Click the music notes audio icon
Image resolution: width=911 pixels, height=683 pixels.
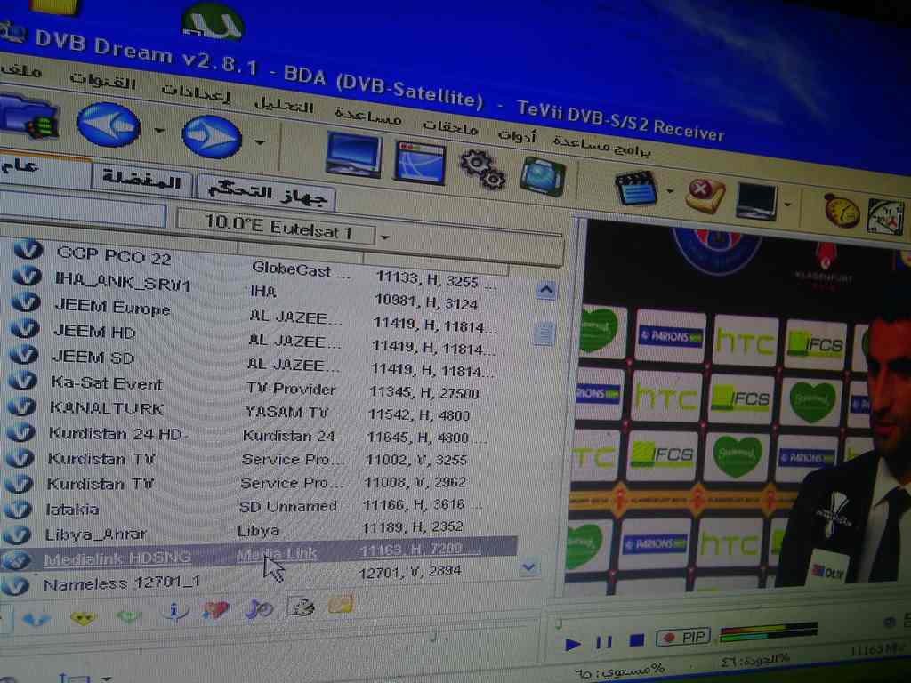[259, 608]
